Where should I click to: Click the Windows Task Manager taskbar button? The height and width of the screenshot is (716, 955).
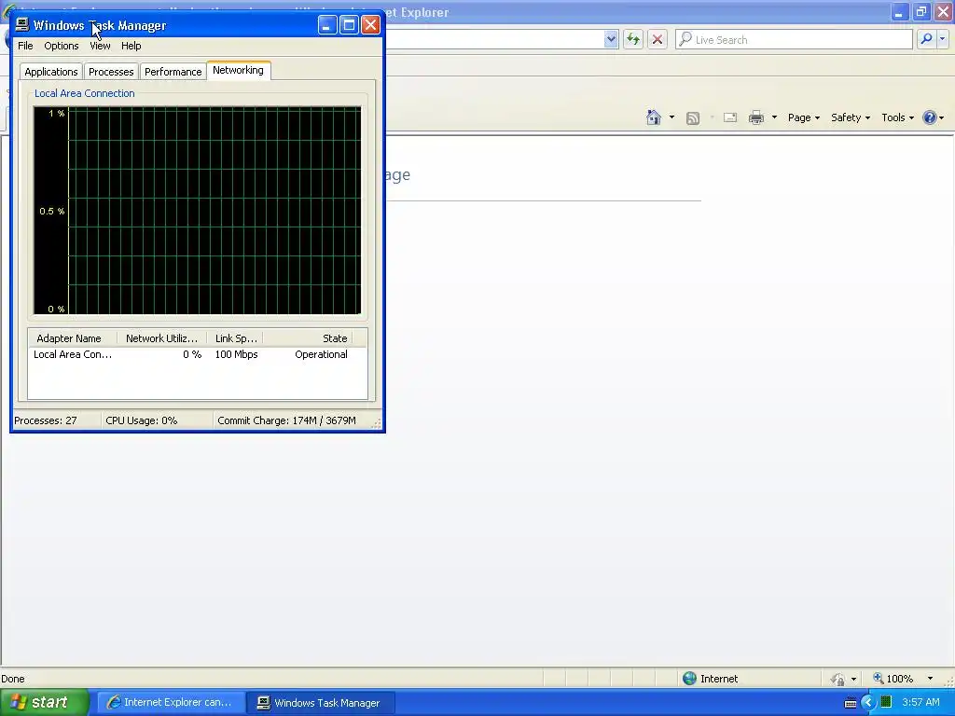pyautogui.click(x=321, y=703)
